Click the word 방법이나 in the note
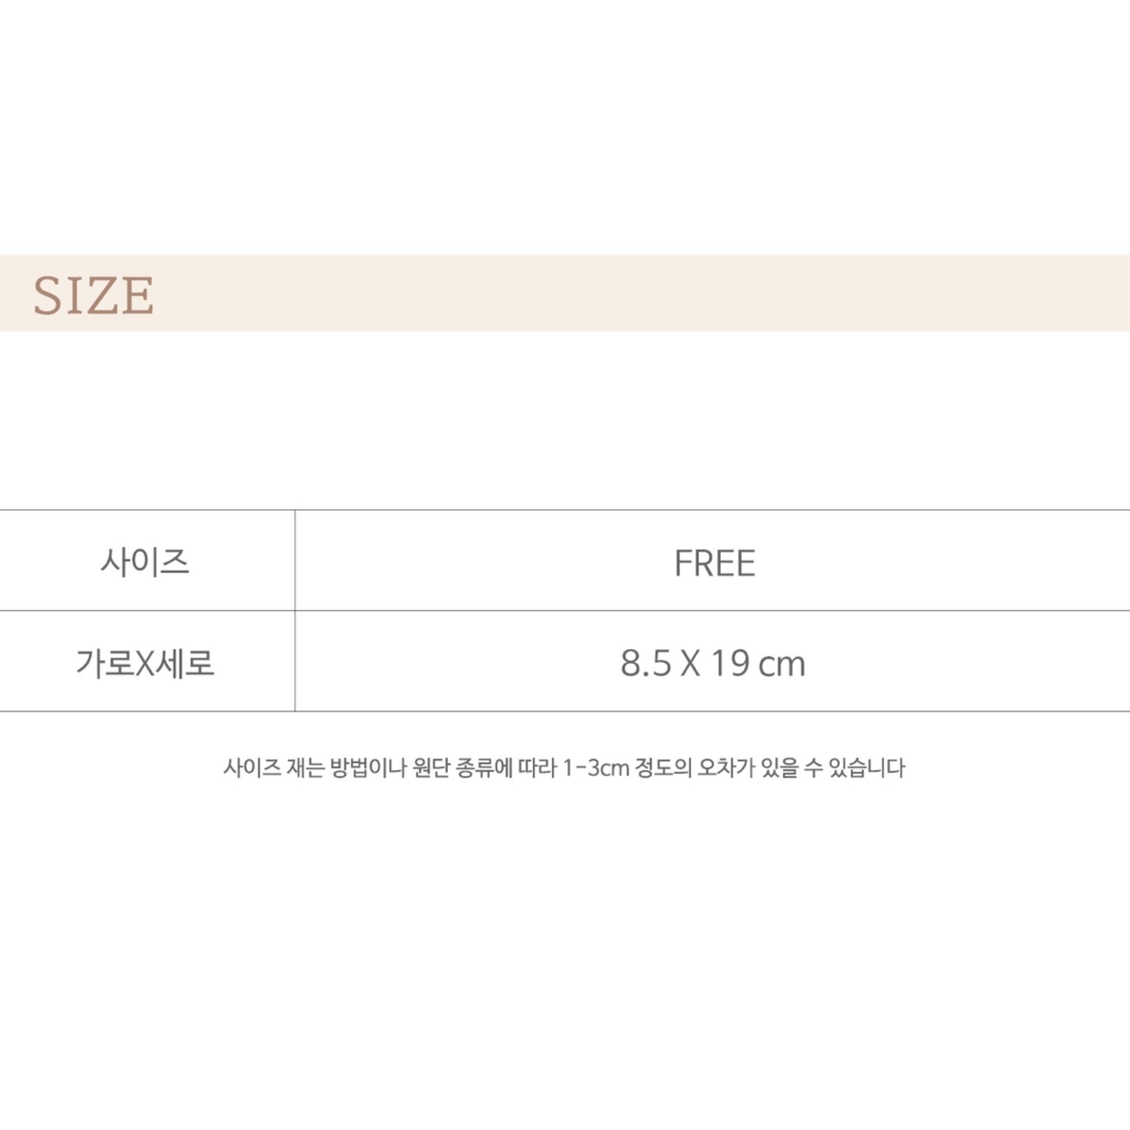Image resolution: width=1130 pixels, height=1130 pixels. (367, 768)
